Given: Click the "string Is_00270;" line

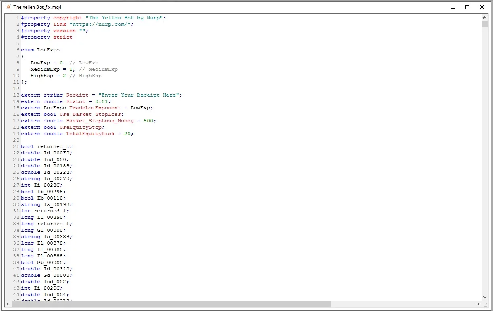Looking at the screenshot, I should 47,179.
